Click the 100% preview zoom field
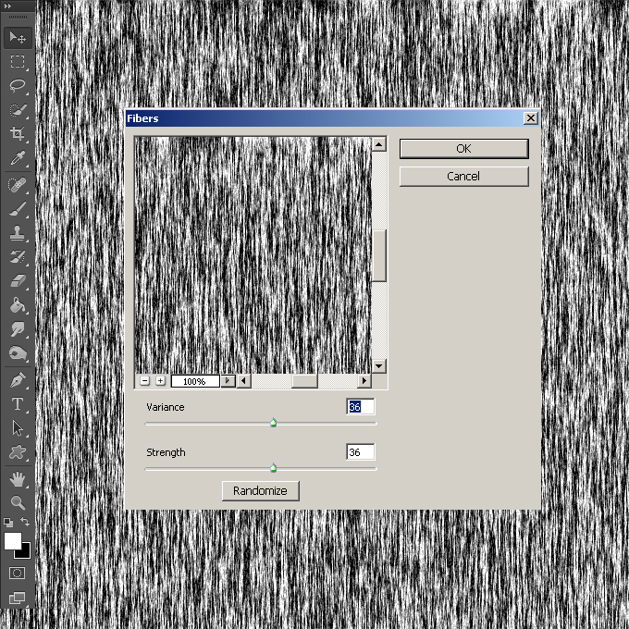The width and height of the screenshot is (629, 629). [195, 381]
